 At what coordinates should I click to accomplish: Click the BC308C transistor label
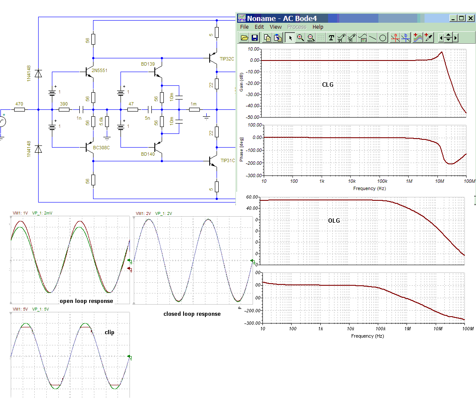click(101, 148)
